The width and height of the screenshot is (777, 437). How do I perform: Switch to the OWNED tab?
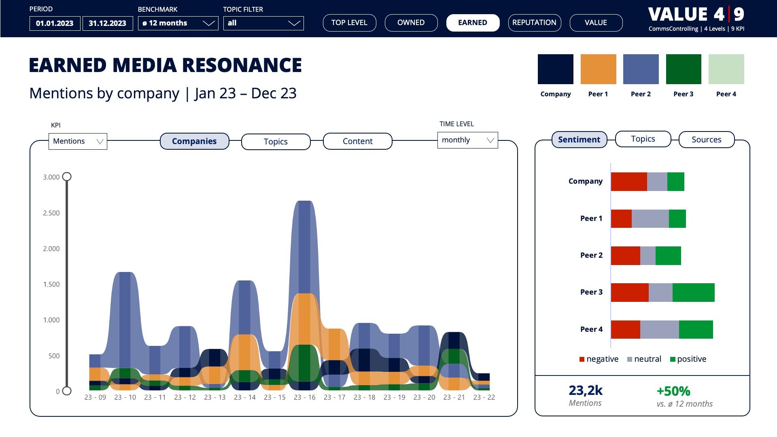(x=411, y=23)
